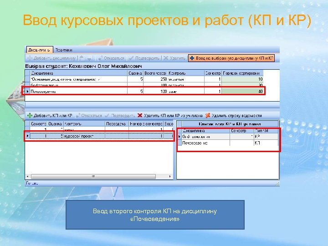The image size is (328, 246).
Task: Click the Выбран студент: Коханович Олег Михайлович label
Action: tap(84, 67)
